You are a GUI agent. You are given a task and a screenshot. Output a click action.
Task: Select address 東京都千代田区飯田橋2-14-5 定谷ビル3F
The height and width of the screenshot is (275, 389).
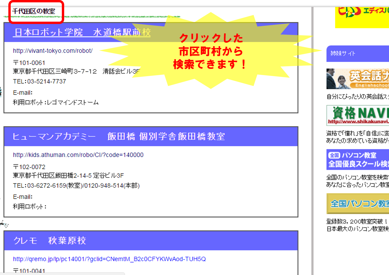click(x=68, y=175)
